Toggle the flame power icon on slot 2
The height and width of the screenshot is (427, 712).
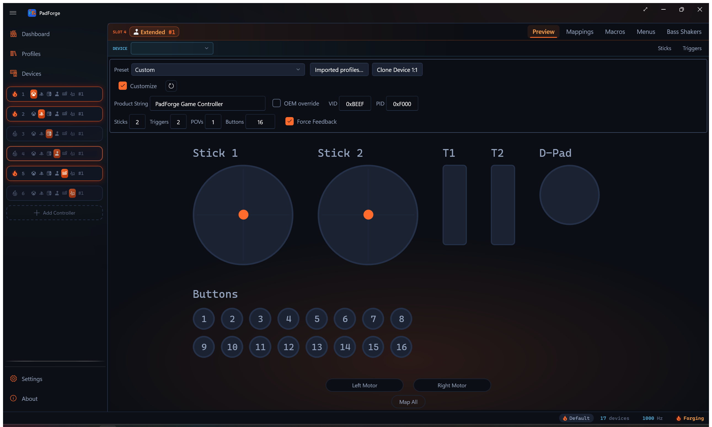click(x=15, y=114)
